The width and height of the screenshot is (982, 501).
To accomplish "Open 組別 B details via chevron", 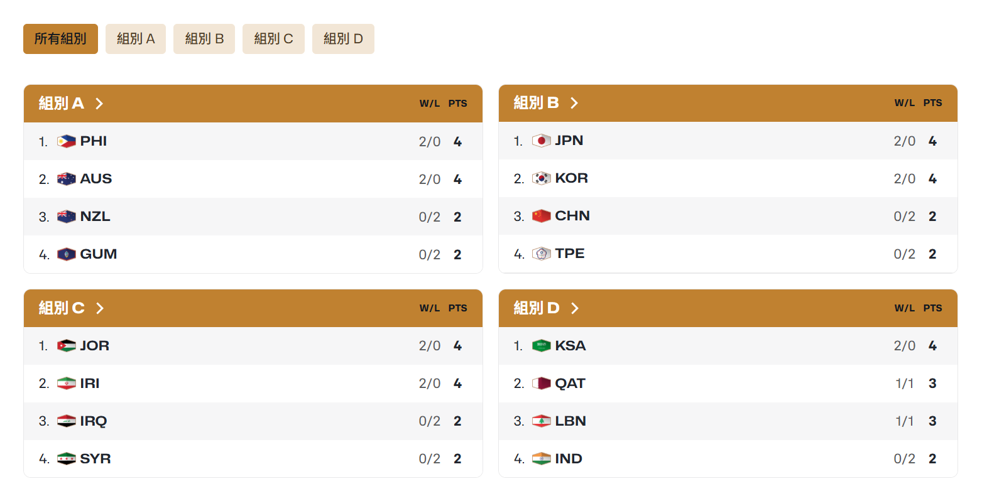I will point(574,103).
